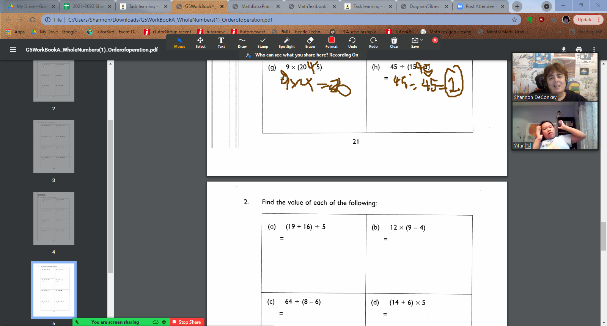This screenshot has width=607, height=326.
Task: Open page 2 thumbnail
Action: click(x=53, y=81)
